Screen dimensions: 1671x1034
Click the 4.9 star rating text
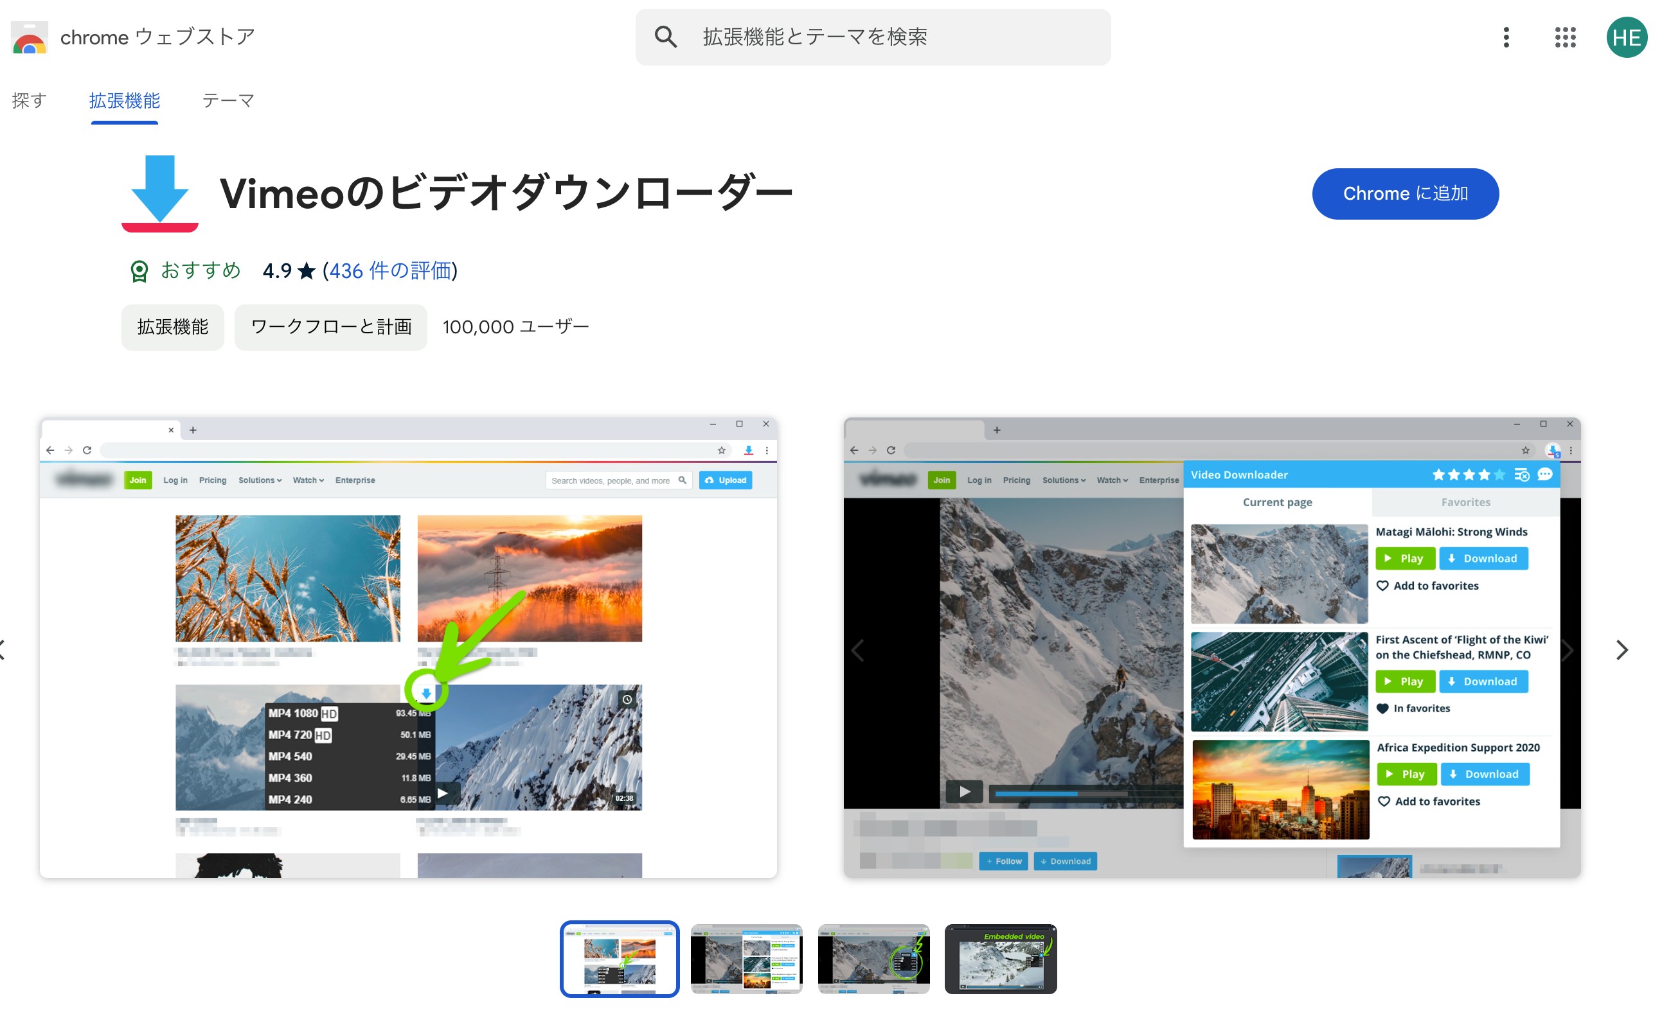point(289,271)
